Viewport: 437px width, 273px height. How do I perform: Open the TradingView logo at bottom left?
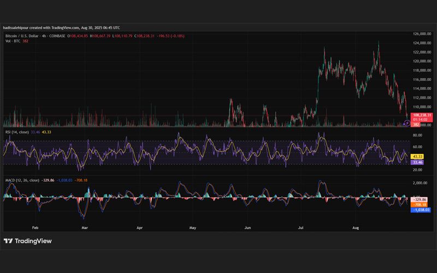coord(28,241)
